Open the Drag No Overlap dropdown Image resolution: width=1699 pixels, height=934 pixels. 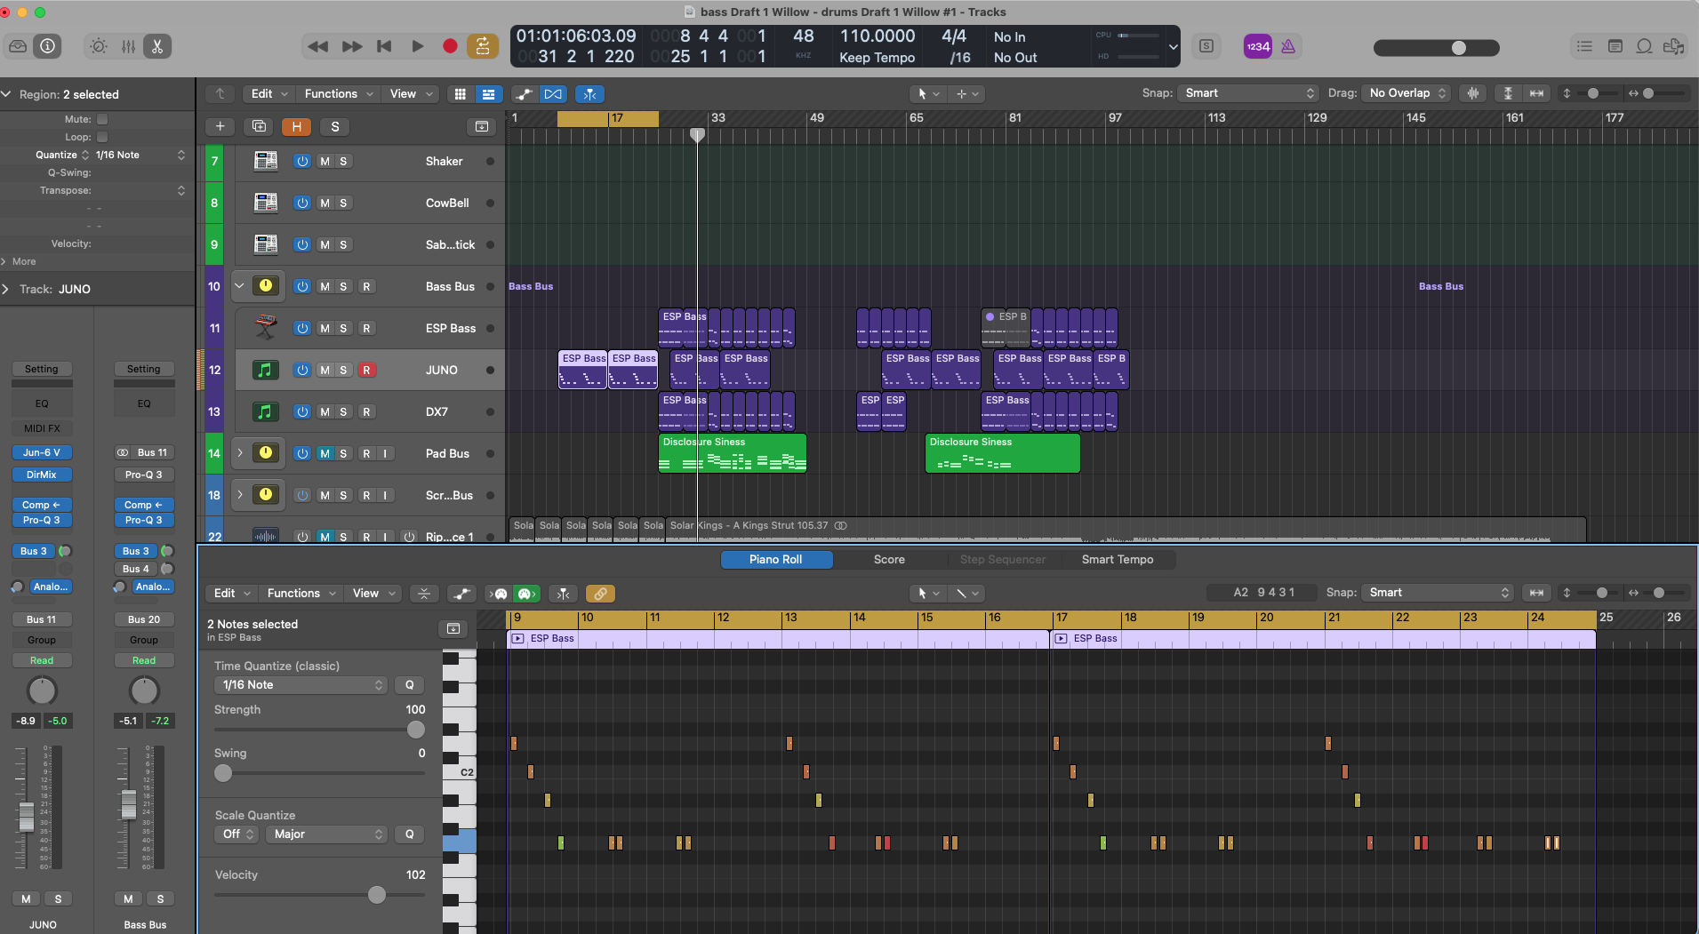1406,93
